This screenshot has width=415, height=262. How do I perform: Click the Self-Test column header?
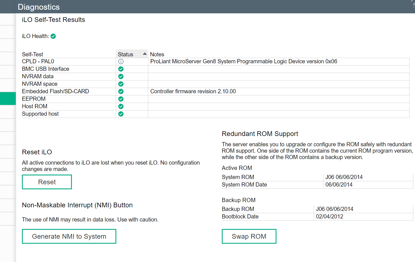(32, 54)
